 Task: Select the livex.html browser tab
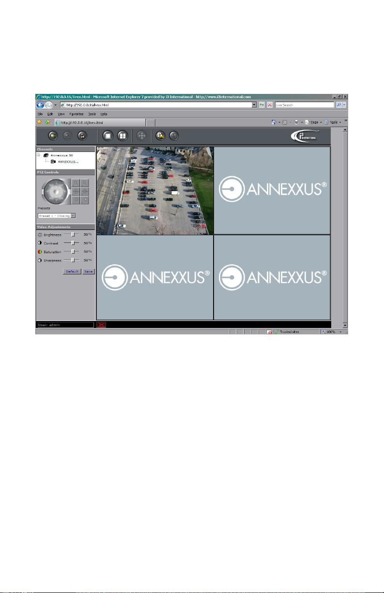99,122
